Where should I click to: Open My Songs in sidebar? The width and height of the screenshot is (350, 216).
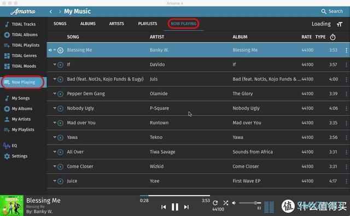17,98
